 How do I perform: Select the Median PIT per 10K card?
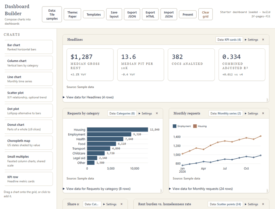point(141,65)
